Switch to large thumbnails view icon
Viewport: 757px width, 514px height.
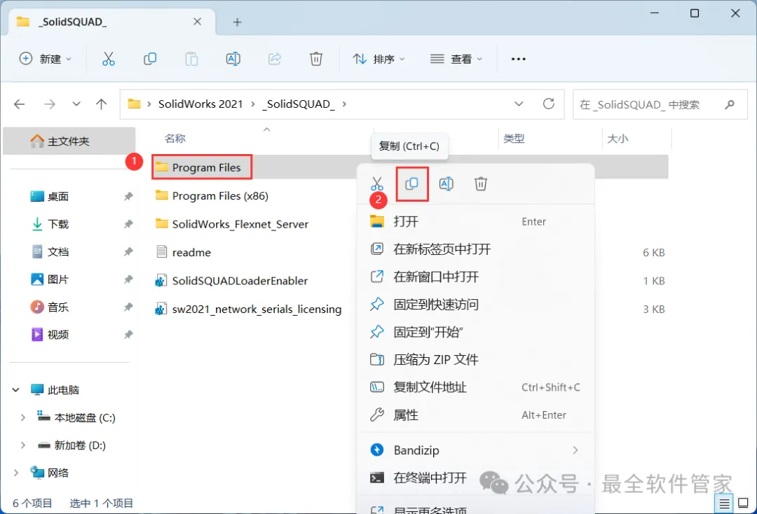click(x=744, y=503)
